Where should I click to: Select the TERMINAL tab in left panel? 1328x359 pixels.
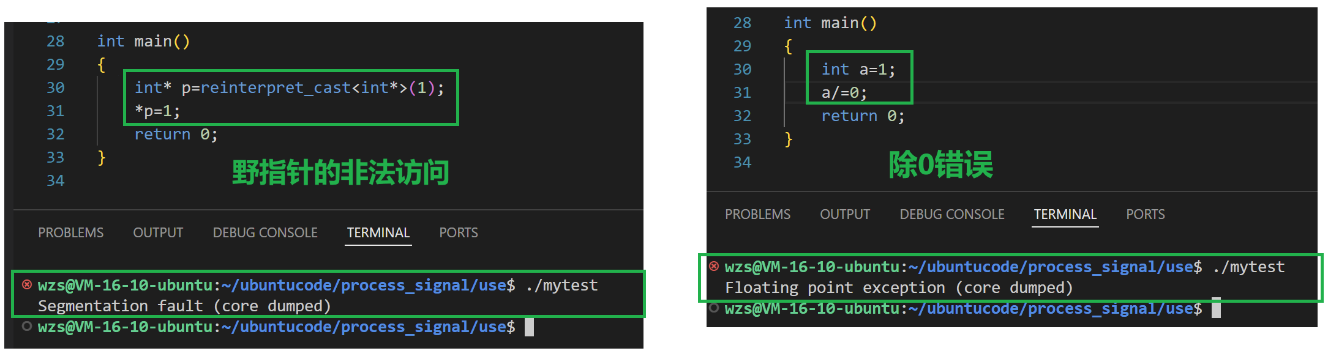(378, 233)
